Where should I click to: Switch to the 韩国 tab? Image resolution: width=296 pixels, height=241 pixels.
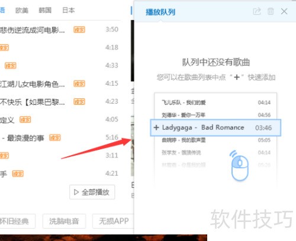click(x=45, y=10)
